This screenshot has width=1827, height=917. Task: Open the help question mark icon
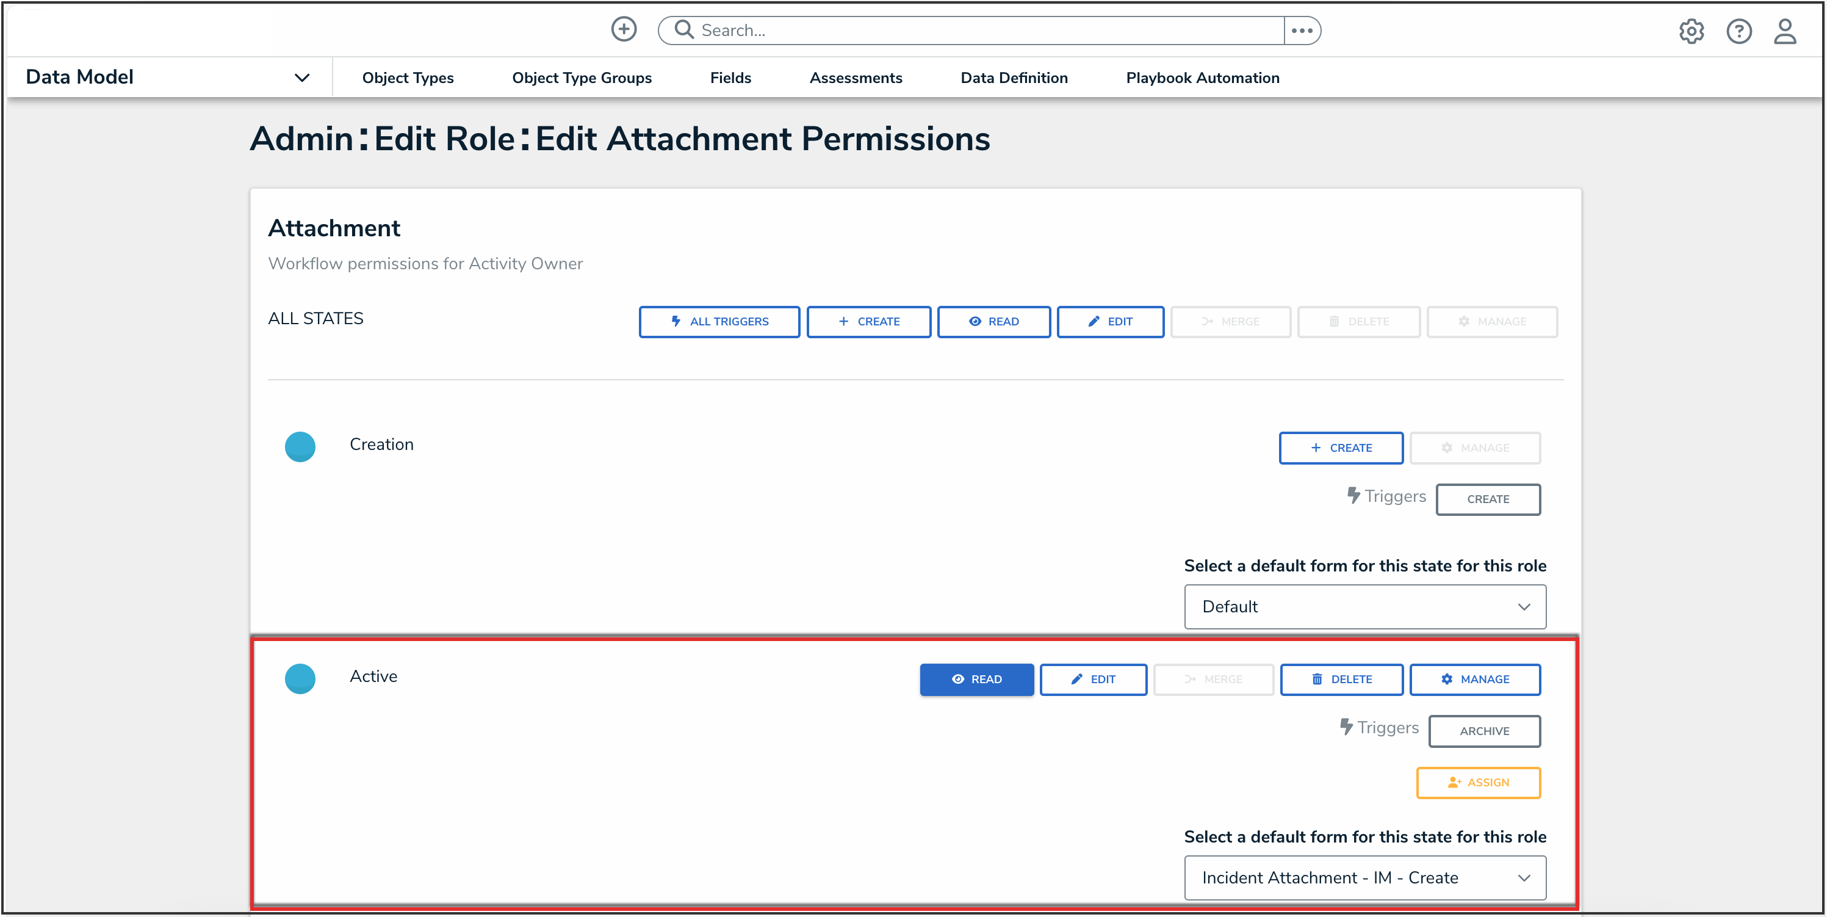1739,31
